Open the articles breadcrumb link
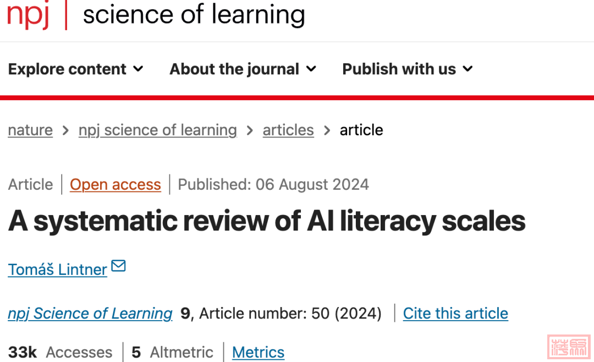The height and width of the screenshot is (362, 594). point(288,130)
